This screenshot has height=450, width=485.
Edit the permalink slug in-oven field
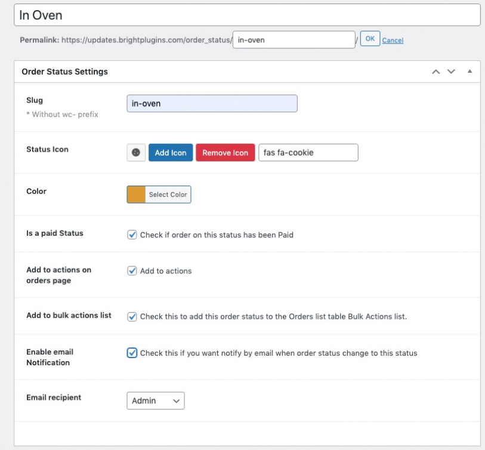point(294,39)
